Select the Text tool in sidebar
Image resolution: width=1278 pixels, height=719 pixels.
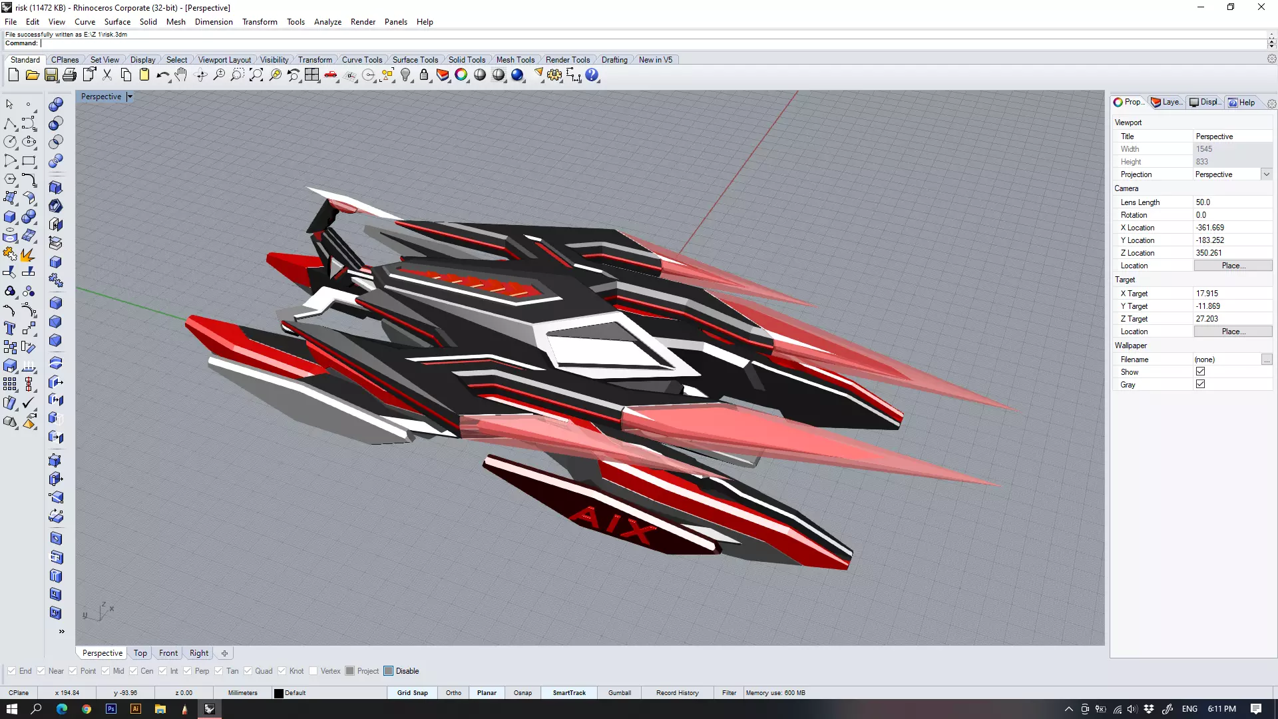click(x=10, y=329)
